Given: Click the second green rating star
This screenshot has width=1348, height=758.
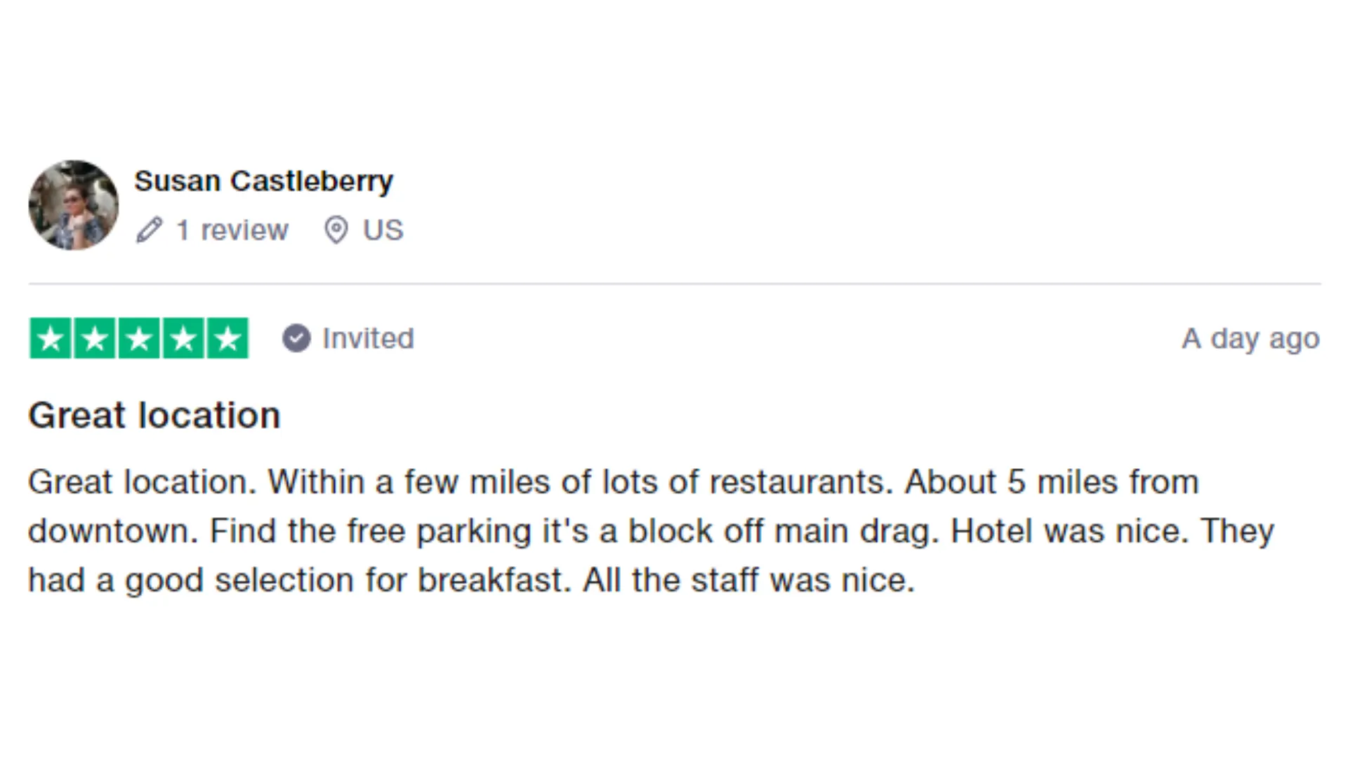Looking at the screenshot, I should pyautogui.click(x=95, y=338).
